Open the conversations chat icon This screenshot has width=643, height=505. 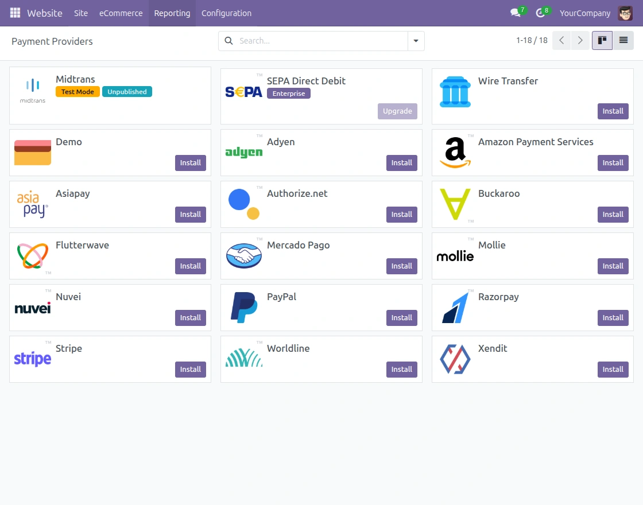[x=516, y=13]
